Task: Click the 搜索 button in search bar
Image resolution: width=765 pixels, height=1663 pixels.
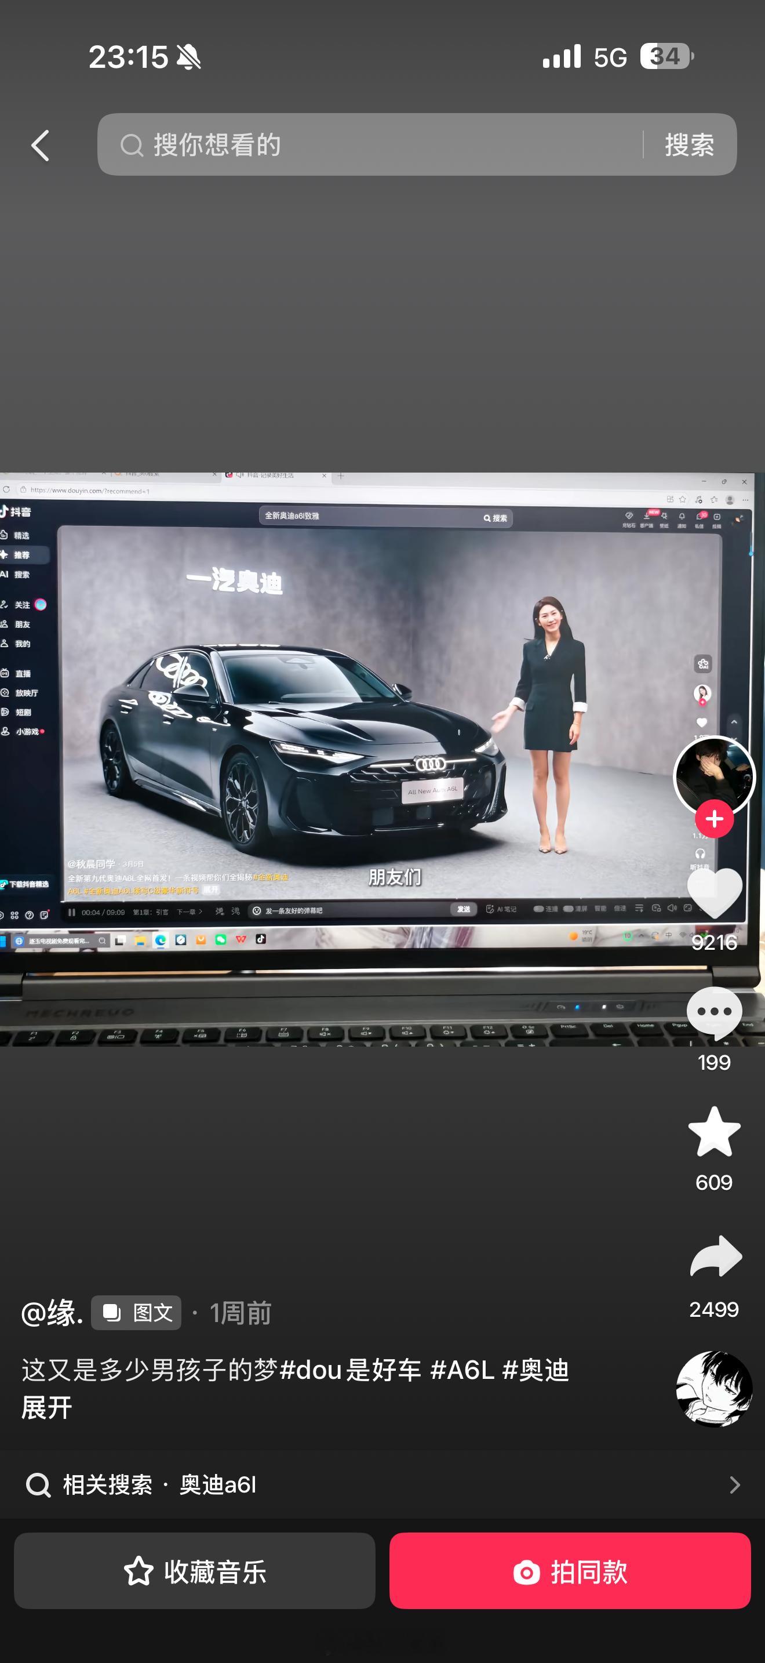Action: point(690,144)
